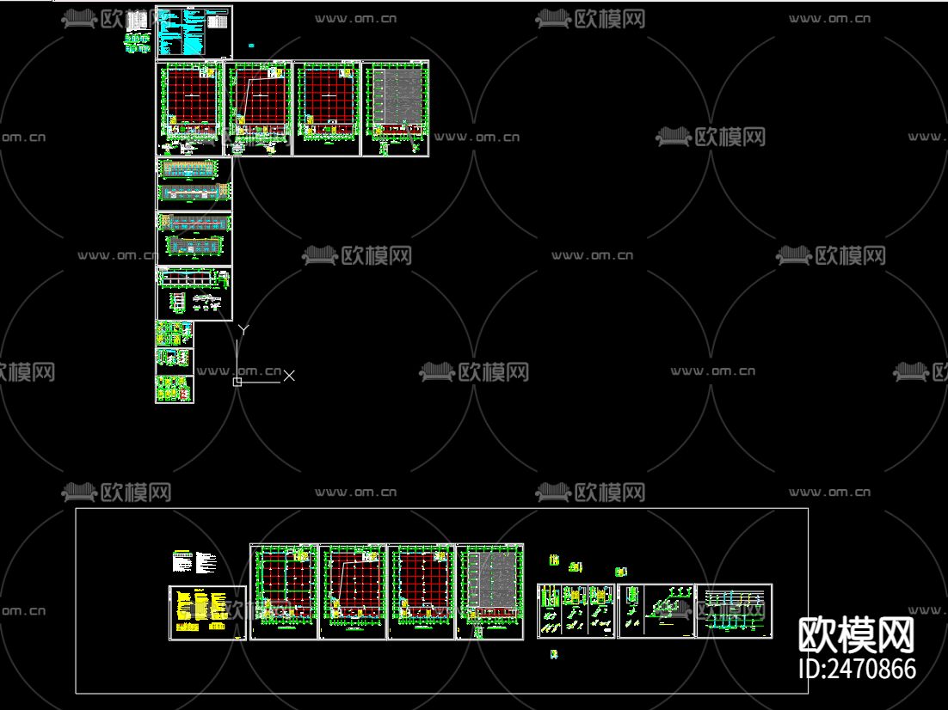Pick the cyan design notes sheet at top
The height and width of the screenshot is (710, 948).
[x=194, y=32]
